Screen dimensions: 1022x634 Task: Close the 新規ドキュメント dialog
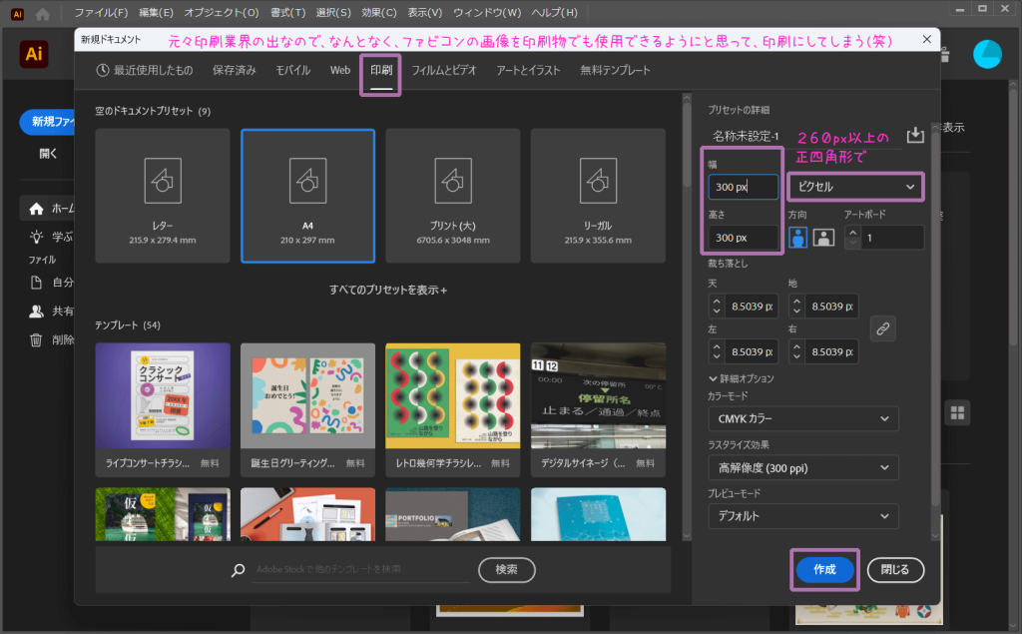pos(927,39)
